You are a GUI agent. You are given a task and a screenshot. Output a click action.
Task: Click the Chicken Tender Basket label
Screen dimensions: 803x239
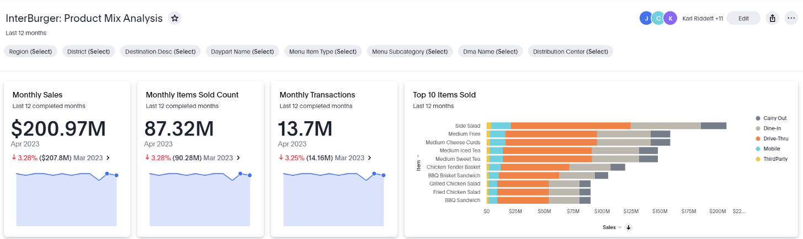point(454,167)
